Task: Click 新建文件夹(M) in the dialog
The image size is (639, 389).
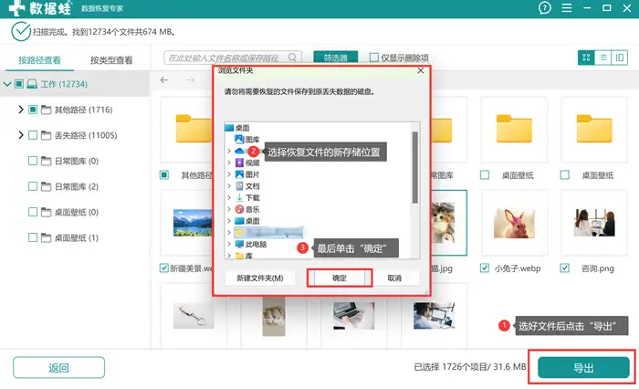Action: [260, 279]
